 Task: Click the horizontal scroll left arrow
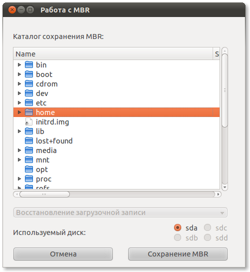pos(16,194)
